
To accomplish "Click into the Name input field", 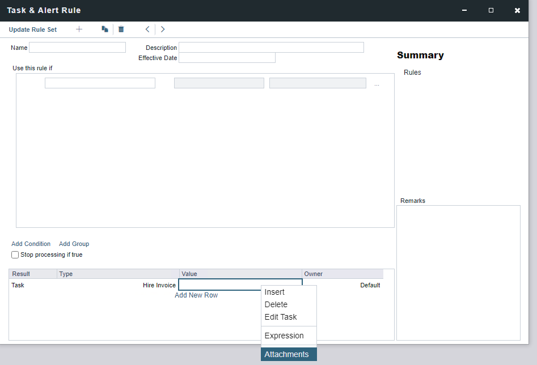I will click(77, 48).
